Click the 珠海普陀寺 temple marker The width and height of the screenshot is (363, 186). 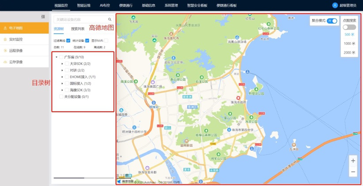[x=171, y=33]
